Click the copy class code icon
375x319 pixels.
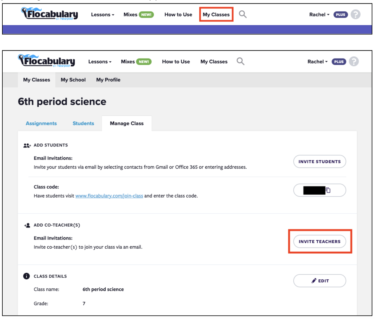tap(328, 190)
